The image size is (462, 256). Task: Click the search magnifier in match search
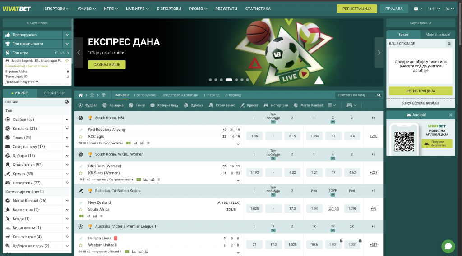point(379,95)
